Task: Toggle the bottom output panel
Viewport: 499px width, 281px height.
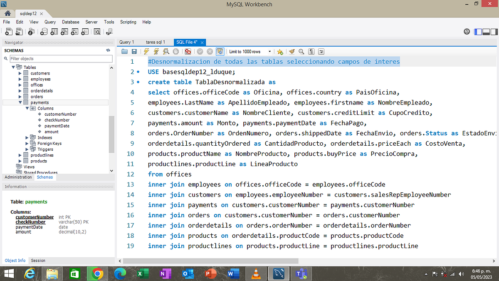Action: (x=486, y=32)
